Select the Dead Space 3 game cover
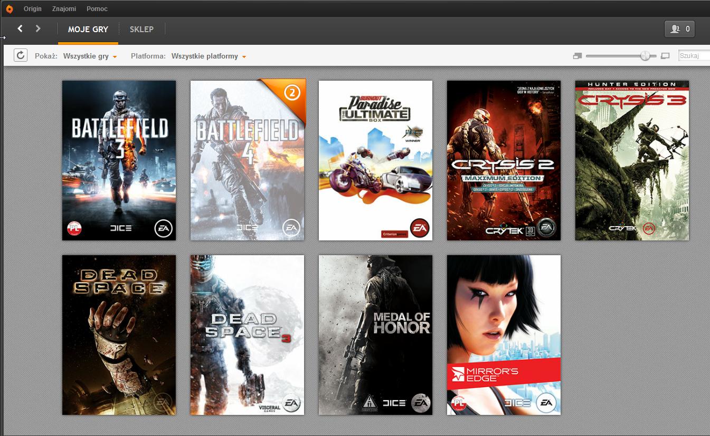This screenshot has height=436, width=710. 247,335
